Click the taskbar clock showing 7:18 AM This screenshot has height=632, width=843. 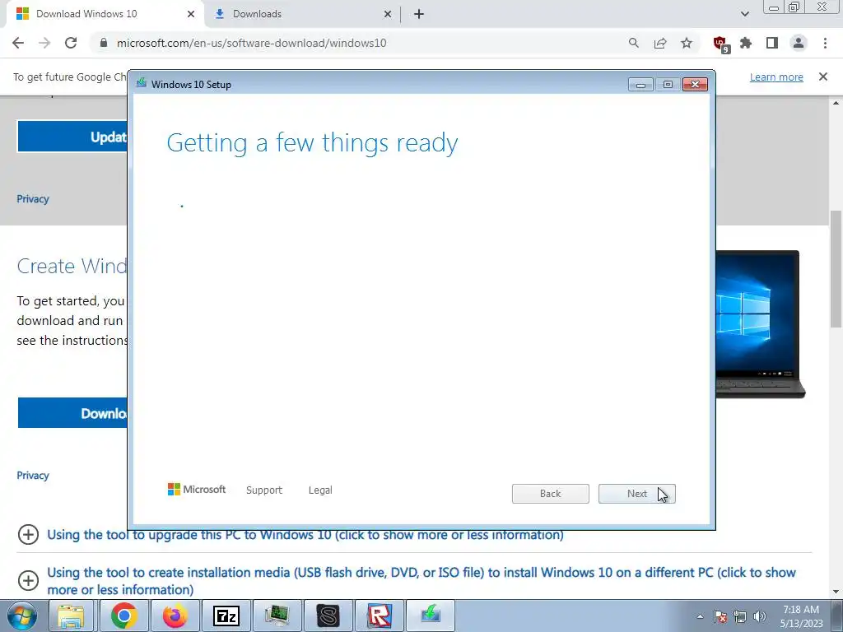click(x=801, y=616)
